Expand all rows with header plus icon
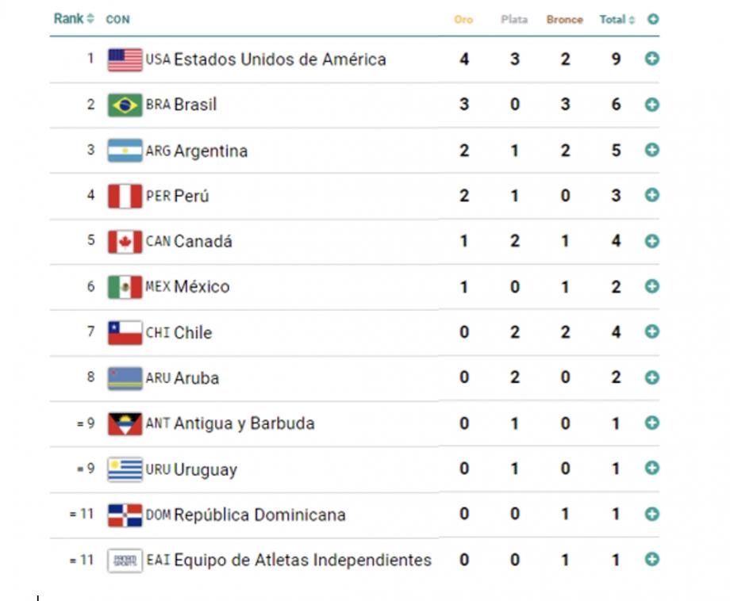 click(652, 19)
